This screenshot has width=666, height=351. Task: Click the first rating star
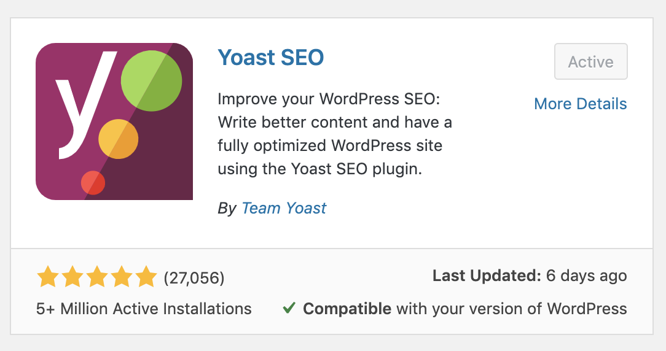(47, 277)
